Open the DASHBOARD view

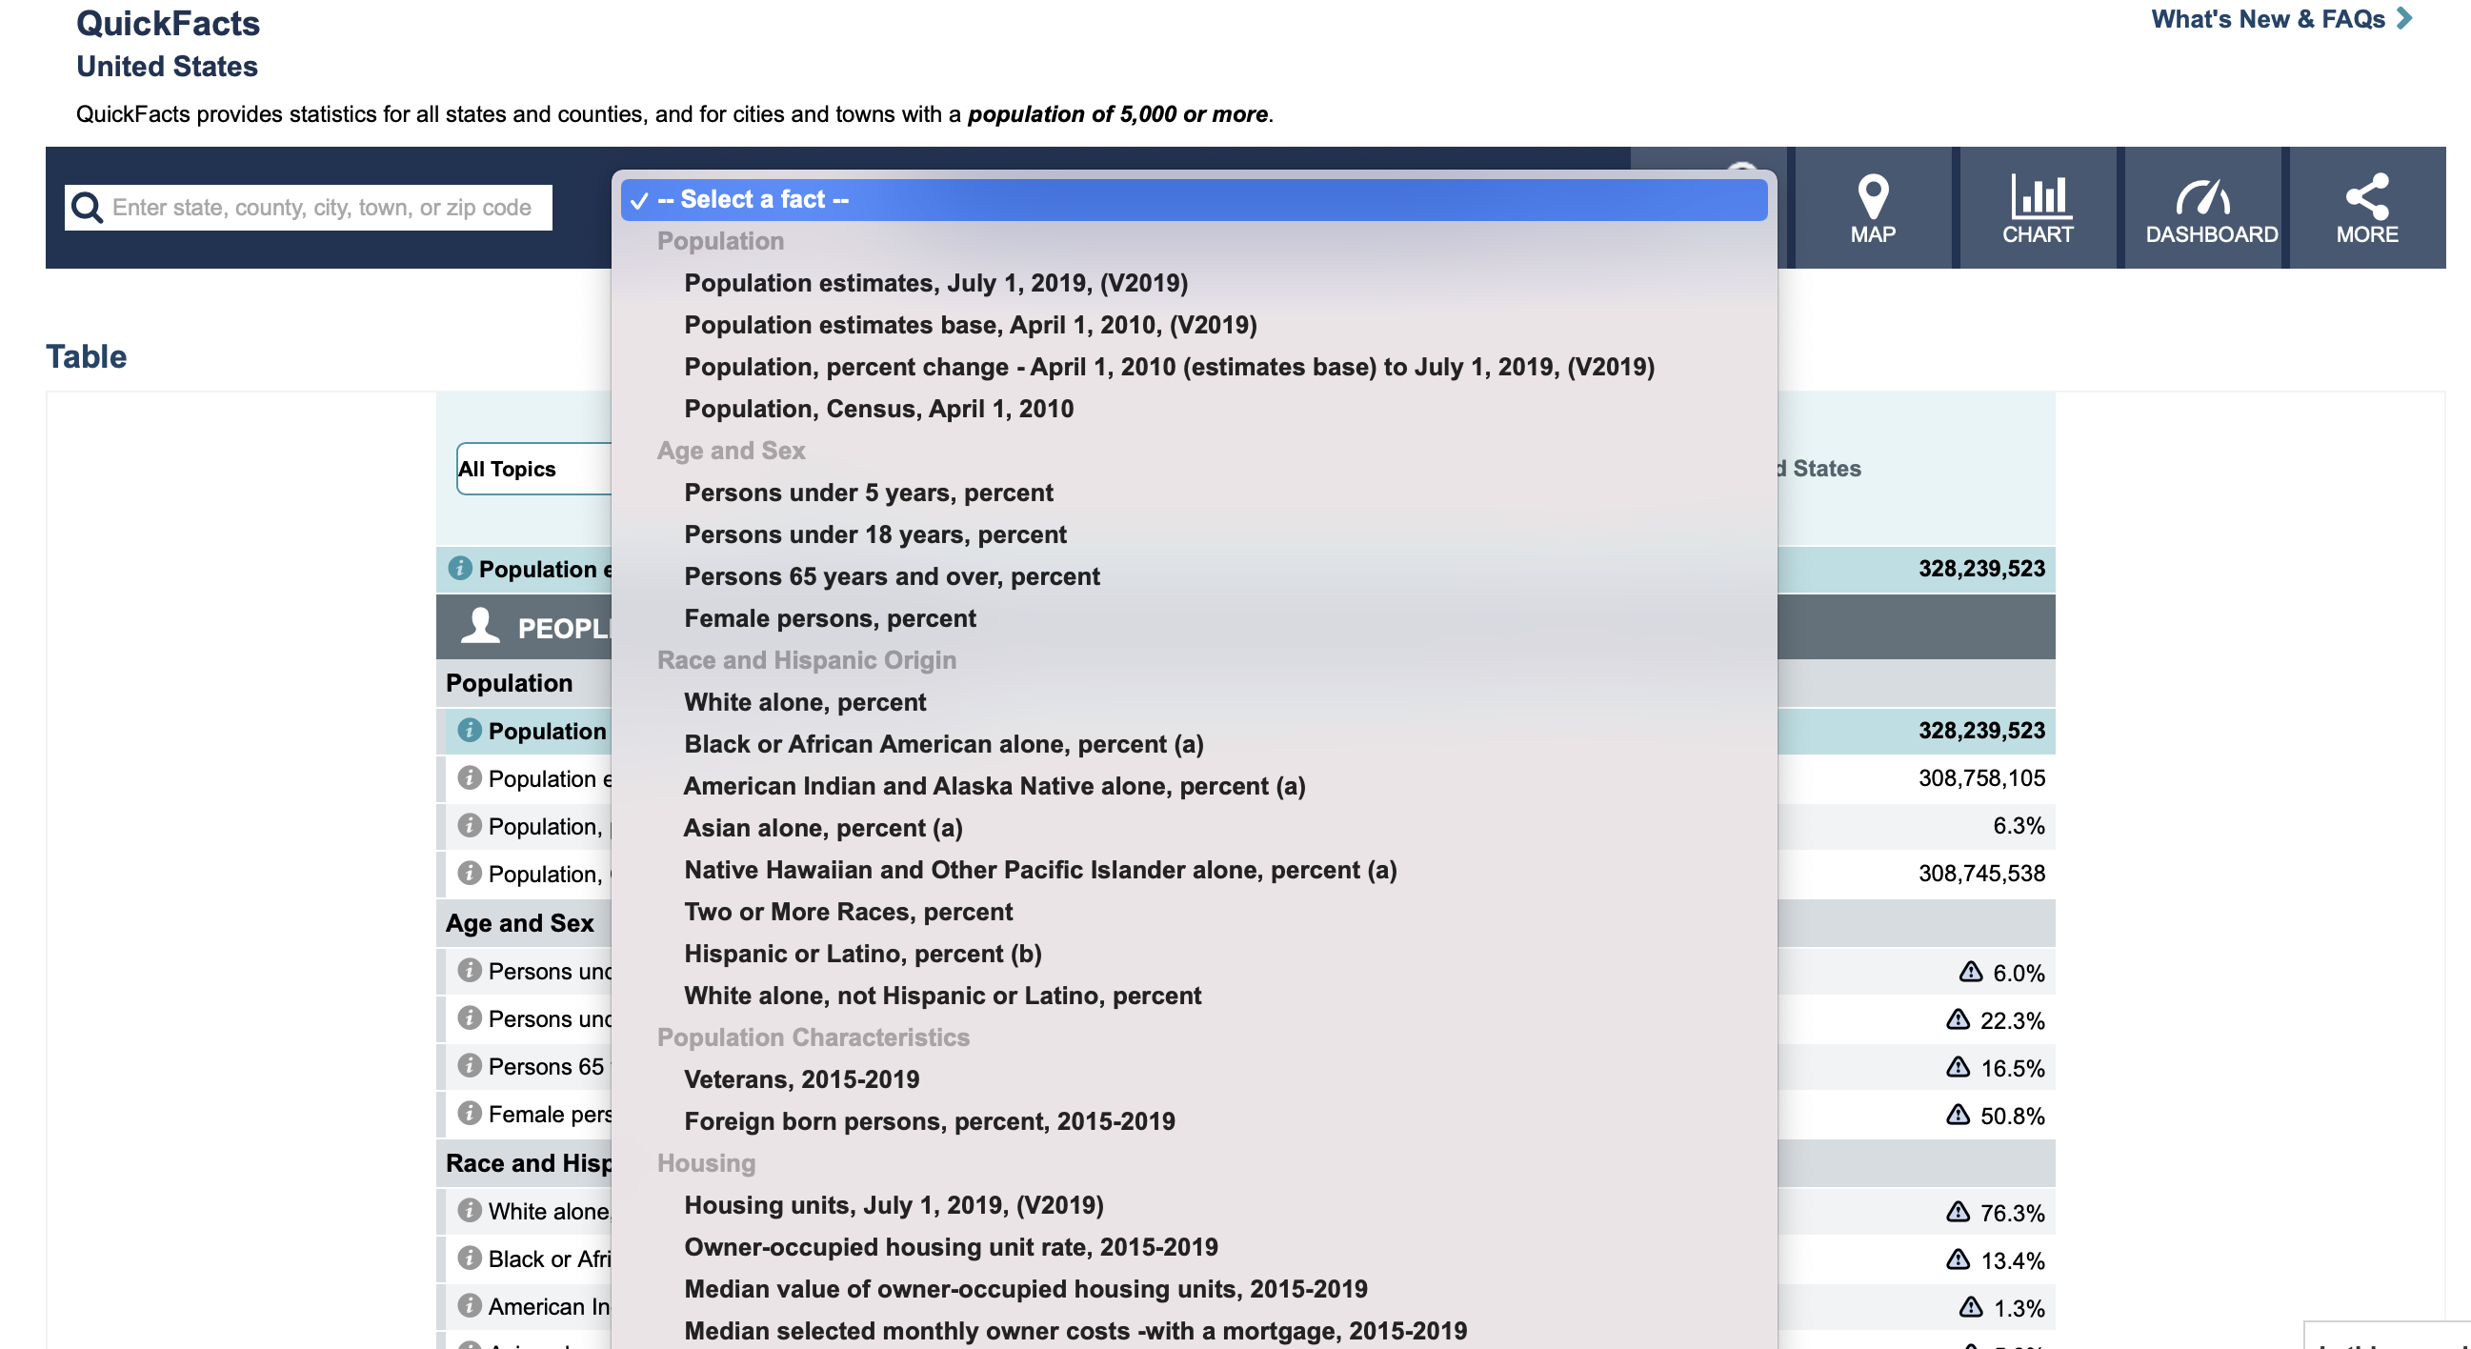point(2203,208)
